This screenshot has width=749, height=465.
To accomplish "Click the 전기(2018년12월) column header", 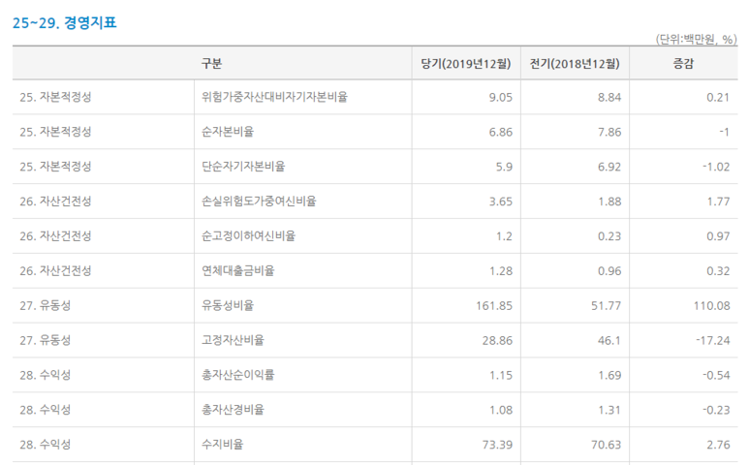I will (x=575, y=64).
